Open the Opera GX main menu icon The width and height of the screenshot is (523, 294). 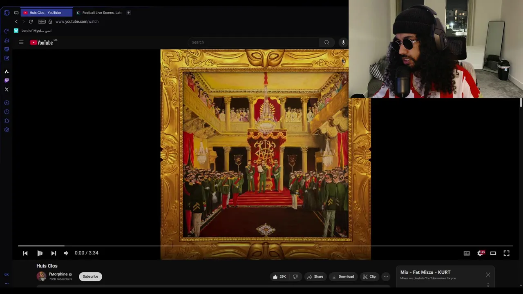(7, 13)
